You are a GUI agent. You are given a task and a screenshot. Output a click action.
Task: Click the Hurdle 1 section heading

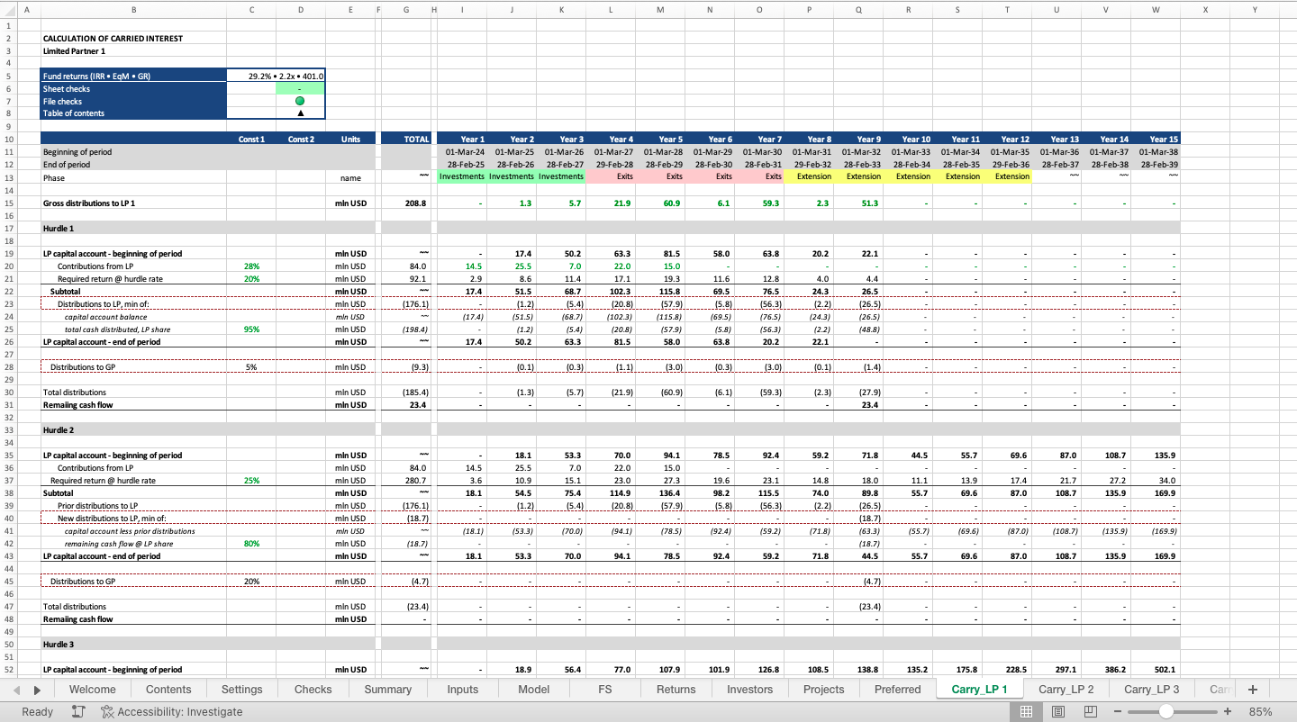(59, 229)
